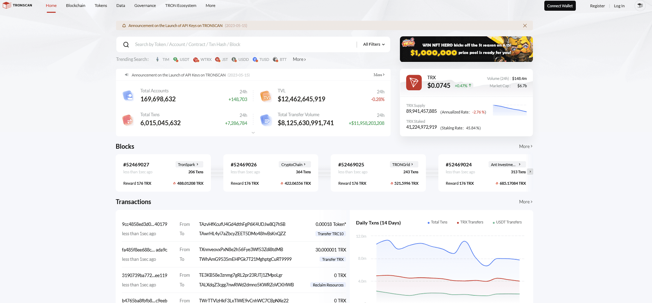The height and width of the screenshot is (303, 652).
Task: Open TronSpark producer tag
Action: pos(189,165)
